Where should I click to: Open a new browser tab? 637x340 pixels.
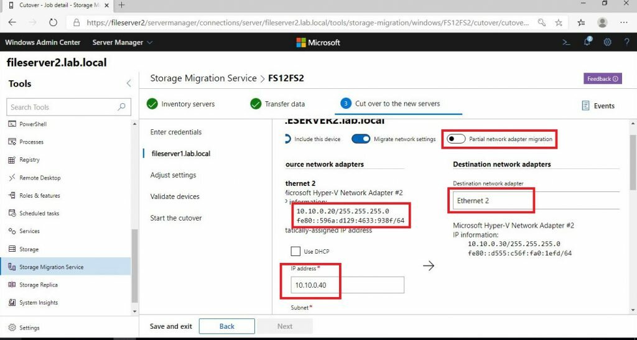(x=121, y=5)
